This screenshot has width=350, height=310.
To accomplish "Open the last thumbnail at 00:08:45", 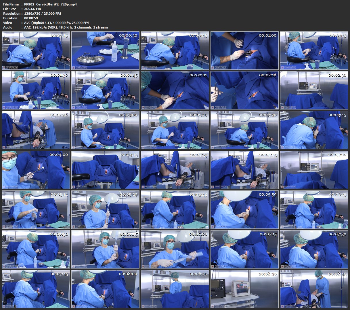I will tap(314, 289).
